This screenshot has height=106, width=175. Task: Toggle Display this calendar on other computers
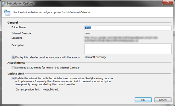point(13,57)
